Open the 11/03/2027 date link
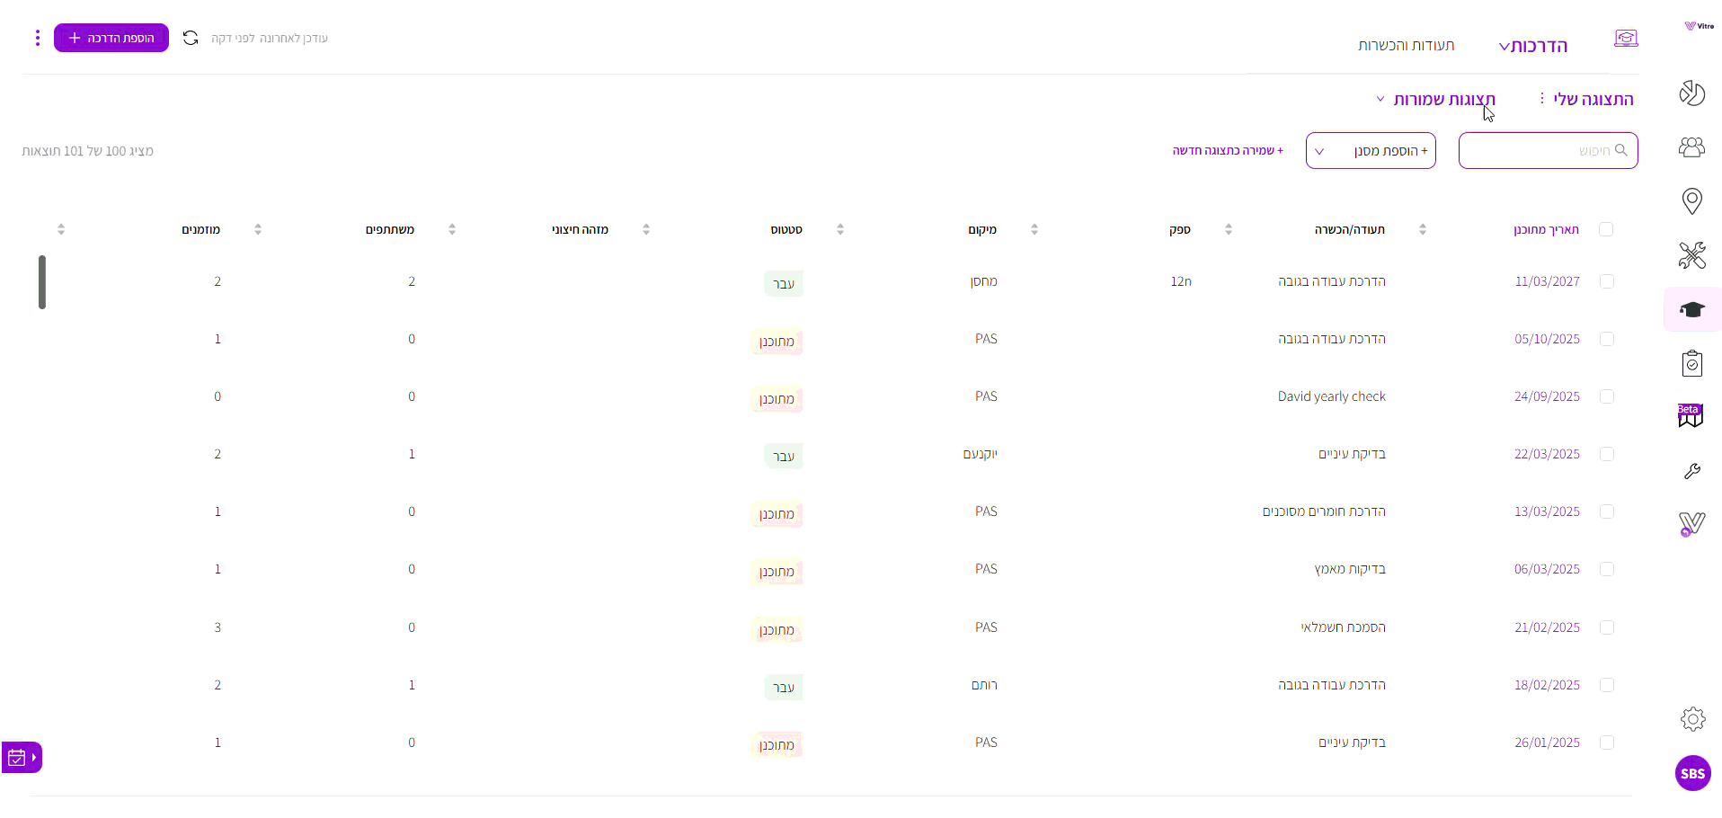This screenshot has width=1722, height=818. click(1547, 281)
